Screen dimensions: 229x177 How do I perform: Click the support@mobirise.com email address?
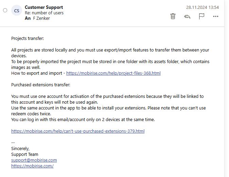(x=34, y=160)
